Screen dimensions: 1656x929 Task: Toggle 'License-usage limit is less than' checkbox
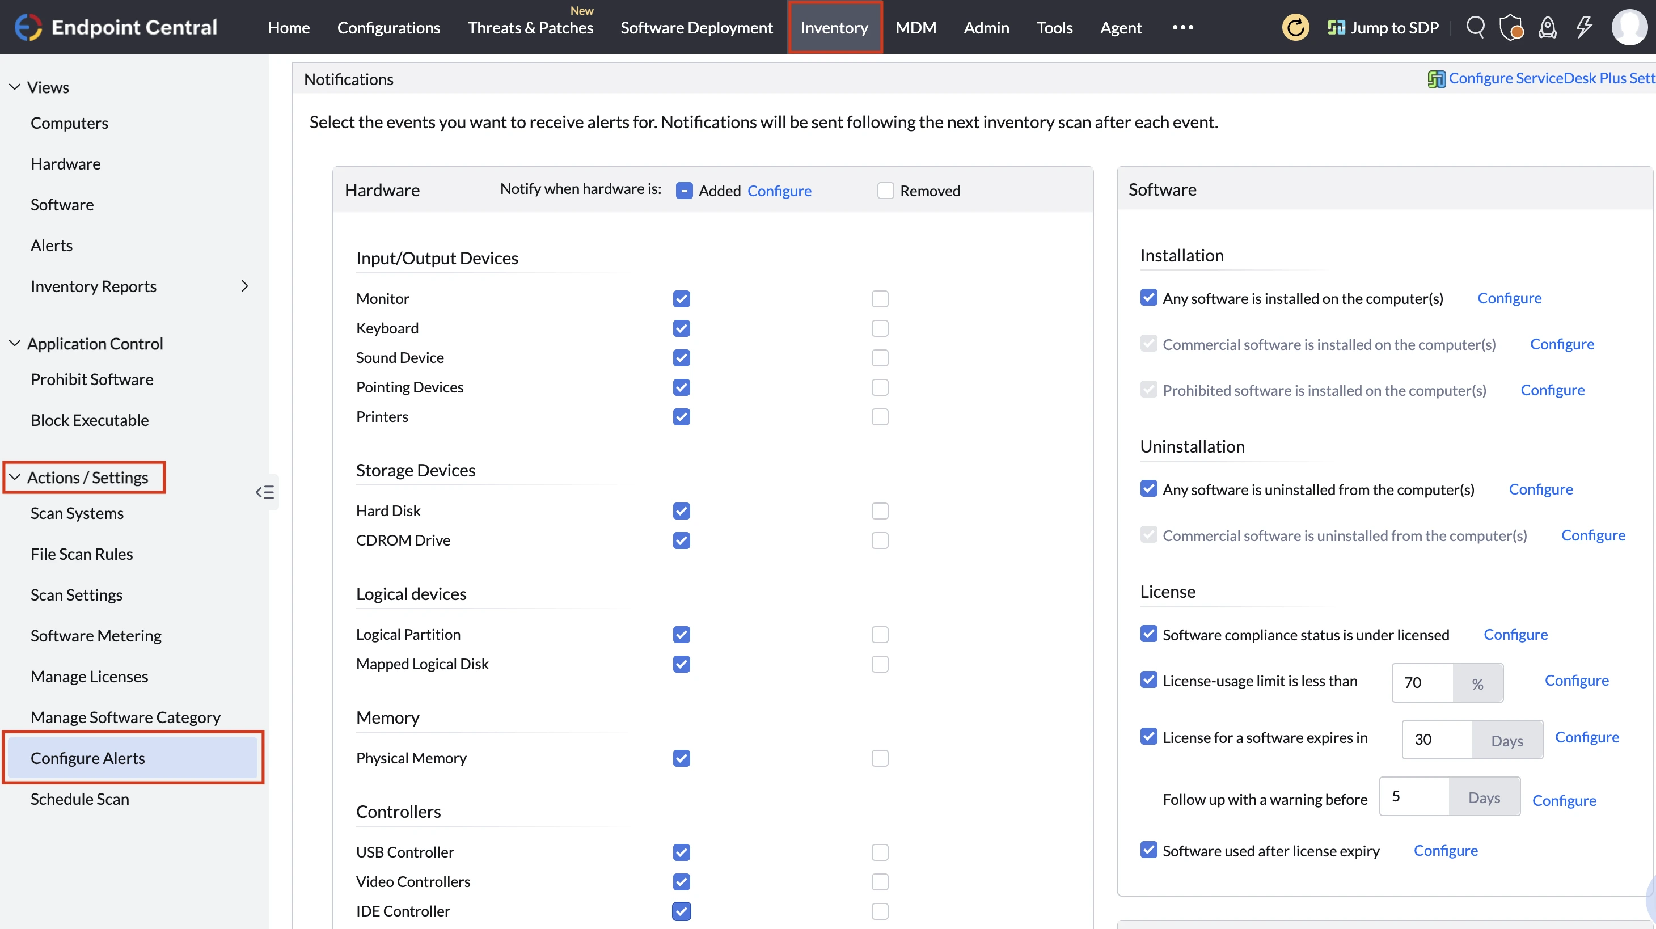1149,679
